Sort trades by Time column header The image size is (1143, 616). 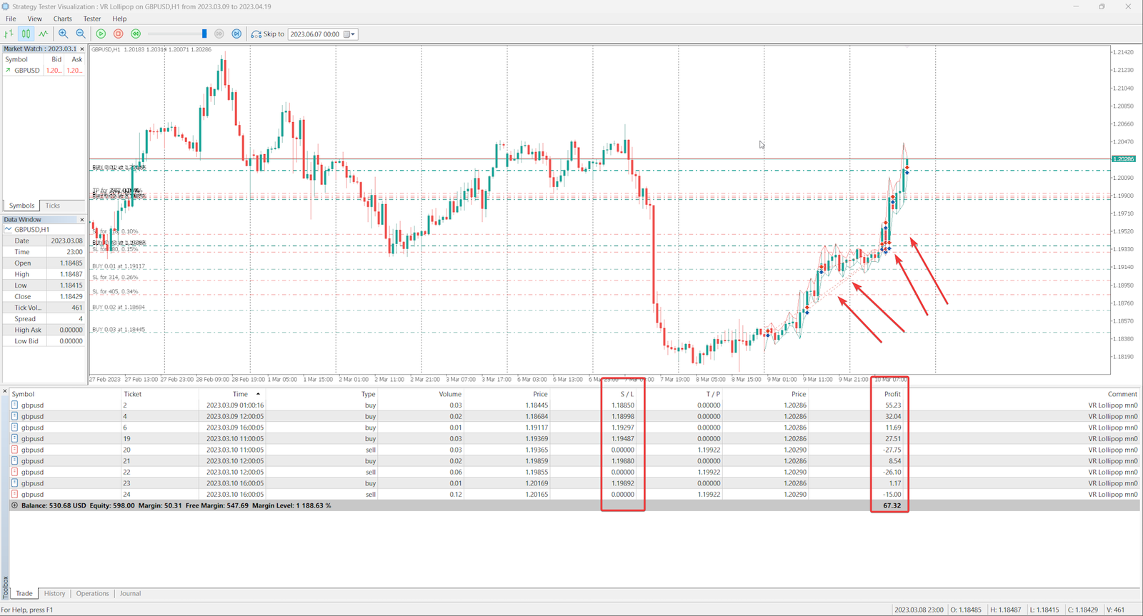click(x=240, y=394)
